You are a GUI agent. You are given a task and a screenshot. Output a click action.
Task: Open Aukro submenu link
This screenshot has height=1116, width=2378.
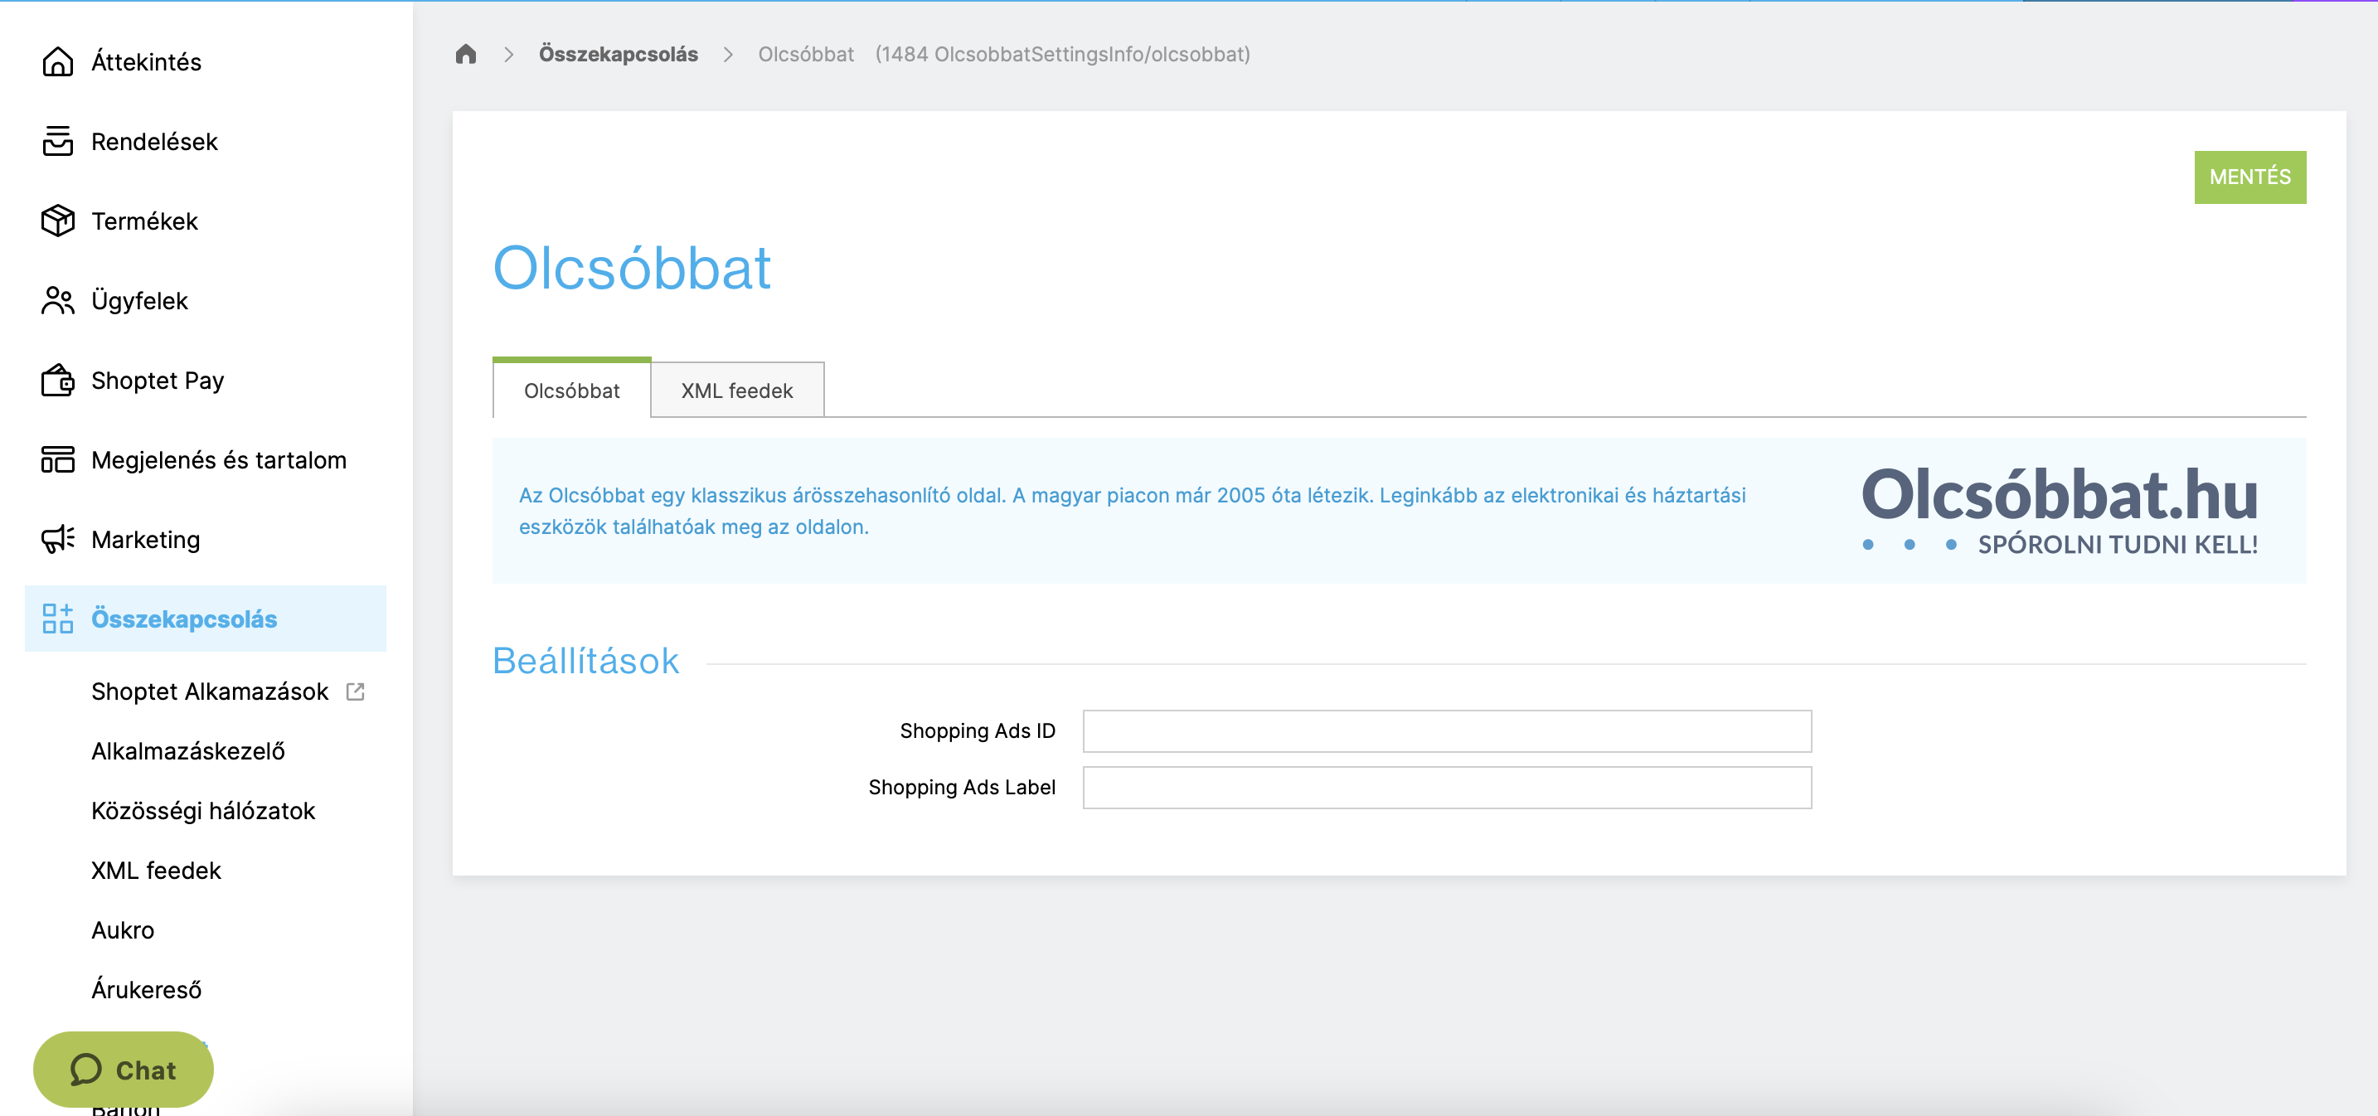123,929
